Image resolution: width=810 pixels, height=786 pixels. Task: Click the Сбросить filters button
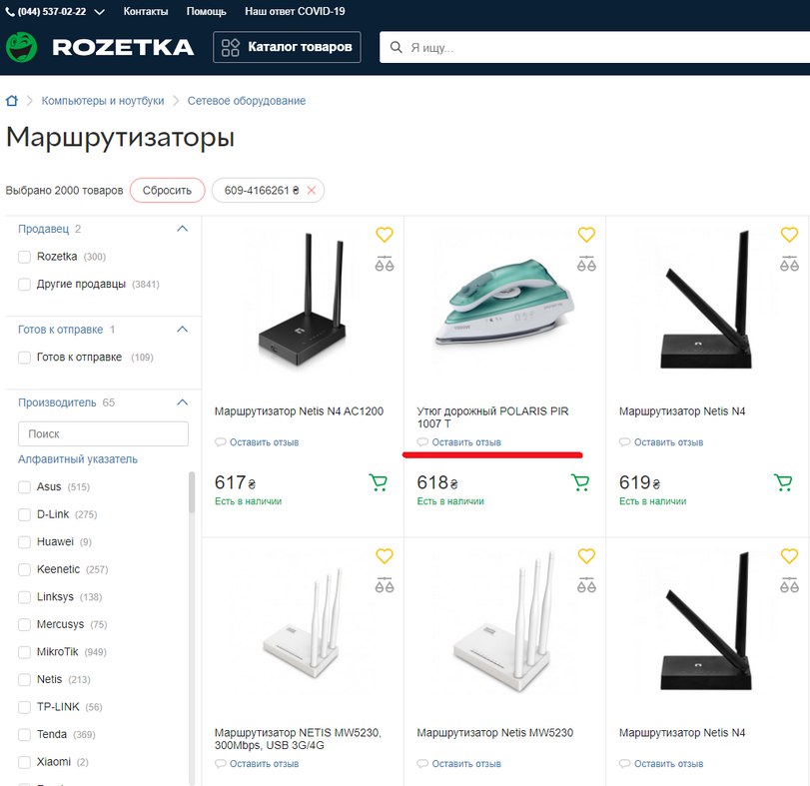pos(168,190)
